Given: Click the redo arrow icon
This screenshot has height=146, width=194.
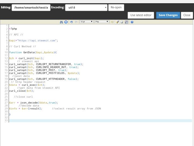Looking at the screenshot, I should click(76, 22).
